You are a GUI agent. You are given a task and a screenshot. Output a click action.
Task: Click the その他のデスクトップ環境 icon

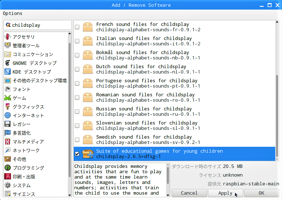coord(8,81)
